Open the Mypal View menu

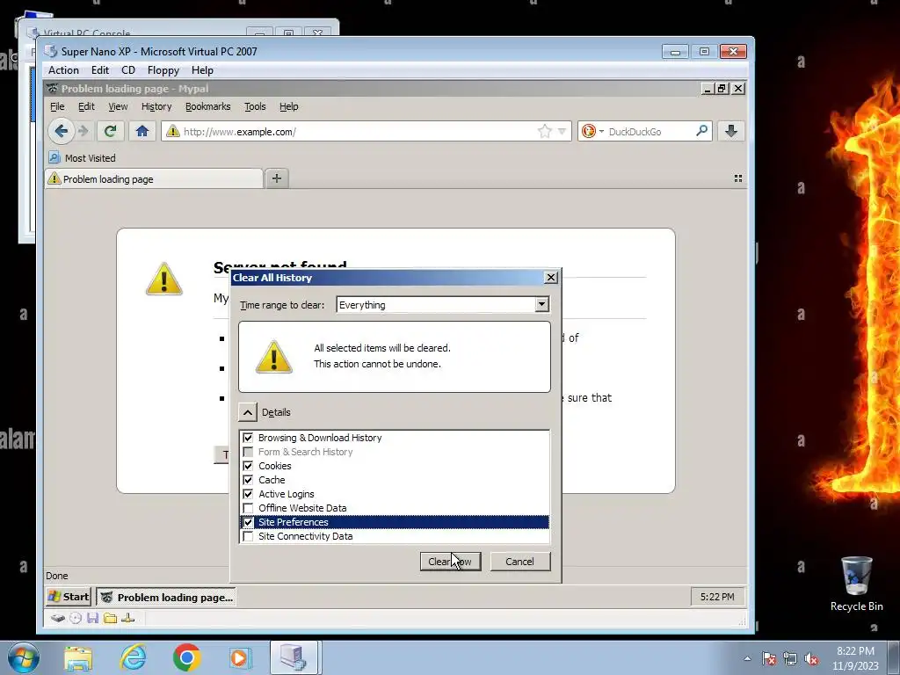coord(118,106)
